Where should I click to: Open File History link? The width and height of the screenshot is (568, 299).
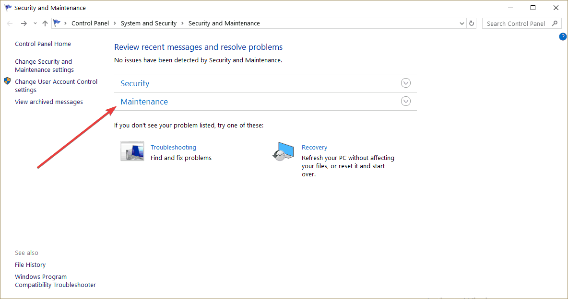coord(30,264)
